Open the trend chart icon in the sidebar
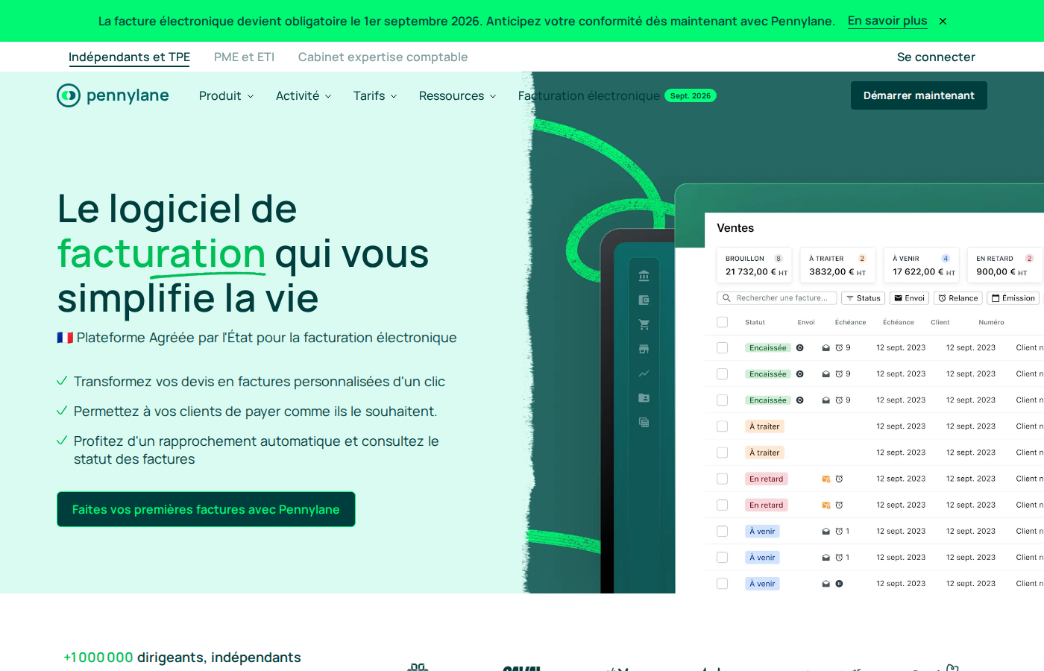1044x671 pixels. 644,374
